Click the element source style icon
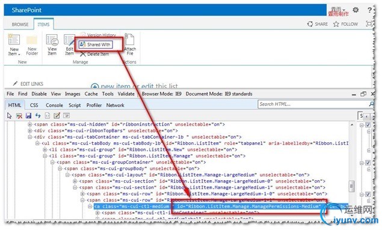This screenshot has width=382, height=230. 48,115
